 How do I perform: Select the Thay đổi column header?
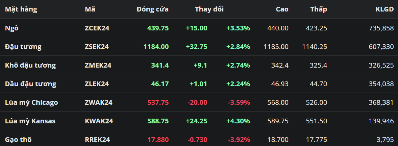click(209, 9)
